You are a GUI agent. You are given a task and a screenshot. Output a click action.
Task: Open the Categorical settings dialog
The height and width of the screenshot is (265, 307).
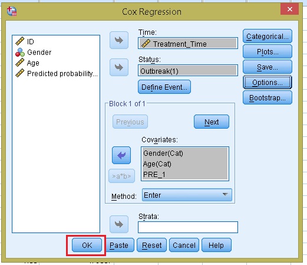268,36
